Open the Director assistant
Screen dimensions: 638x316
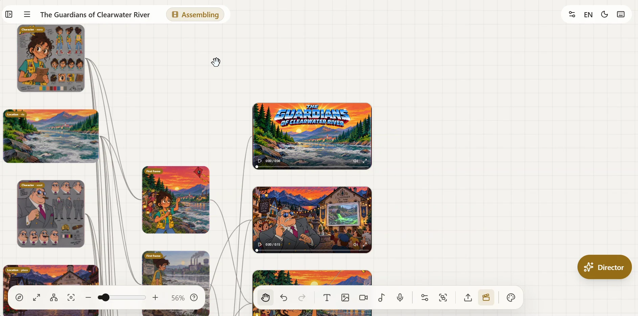coord(605,267)
